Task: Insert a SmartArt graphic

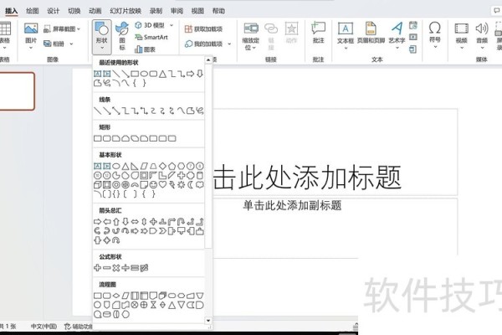Action: pos(151,37)
